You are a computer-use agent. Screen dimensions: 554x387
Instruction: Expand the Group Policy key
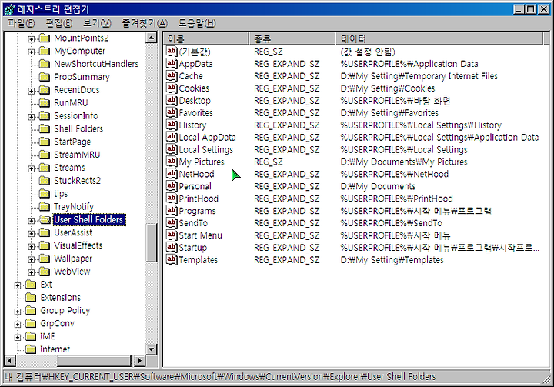[17, 312]
